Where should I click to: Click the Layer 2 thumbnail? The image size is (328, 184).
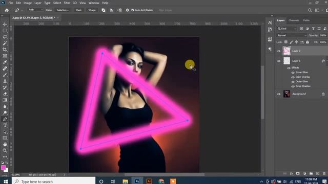coord(286,51)
